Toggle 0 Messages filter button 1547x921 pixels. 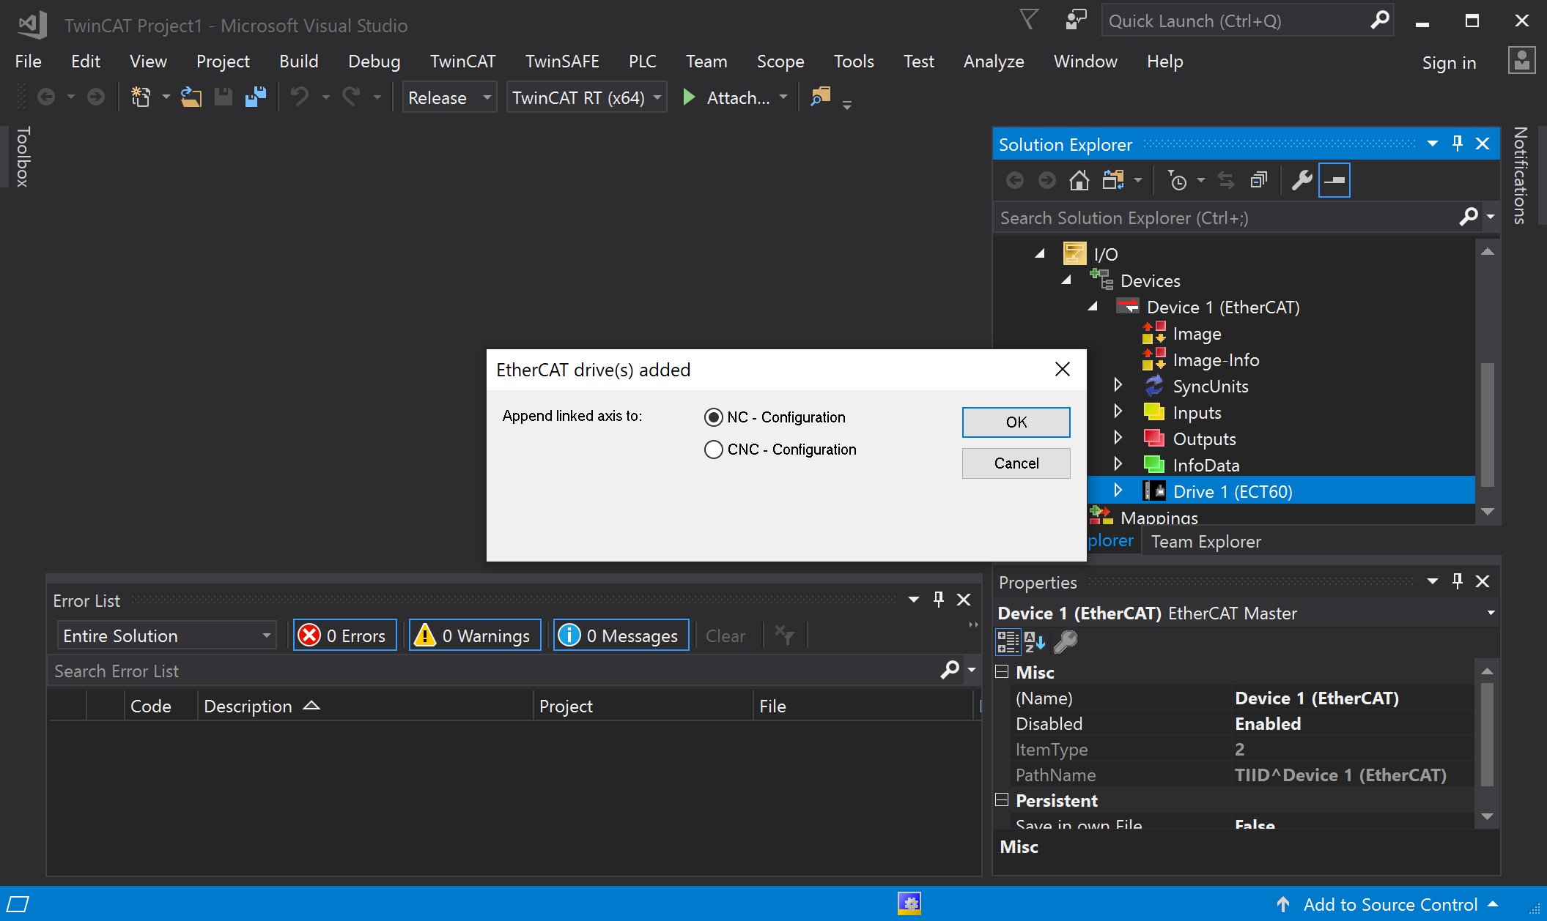click(x=621, y=635)
